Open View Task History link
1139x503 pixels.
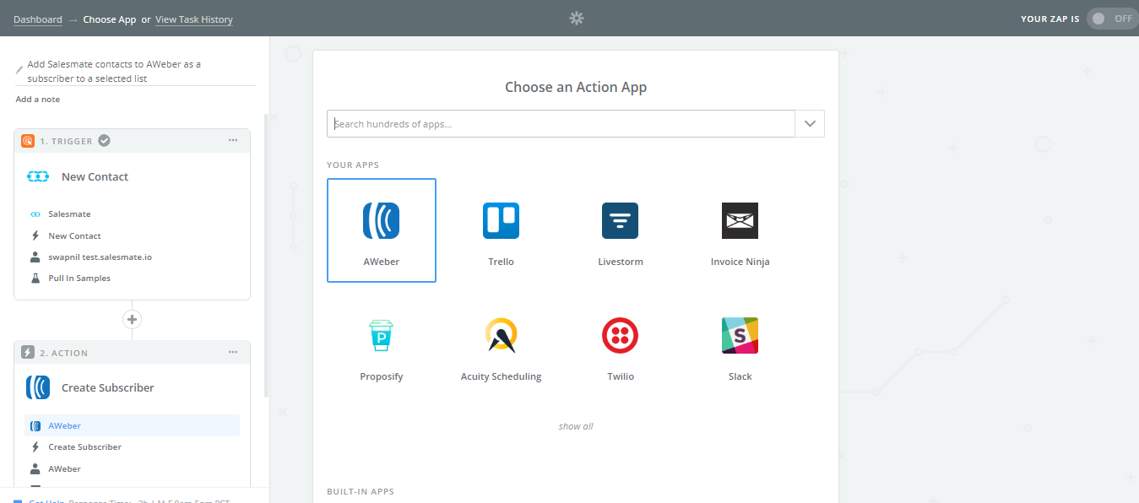194,19
